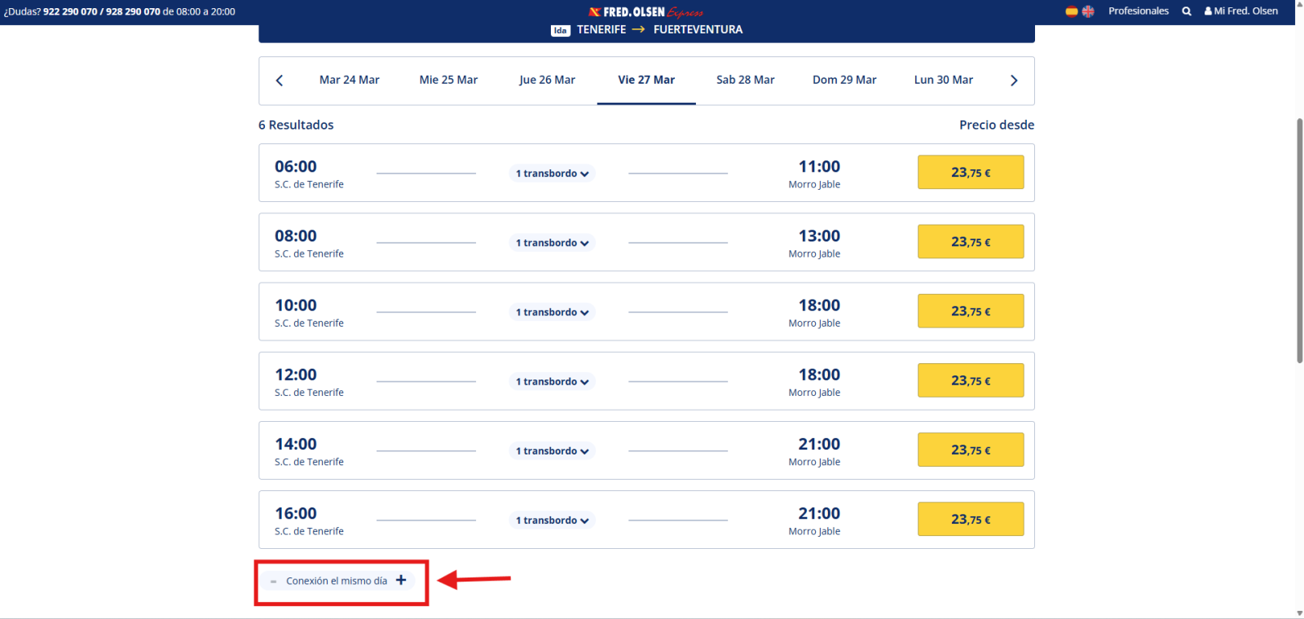Choose the 23,75 € price for 08:00 trip
This screenshot has width=1304, height=619.
[x=971, y=242]
